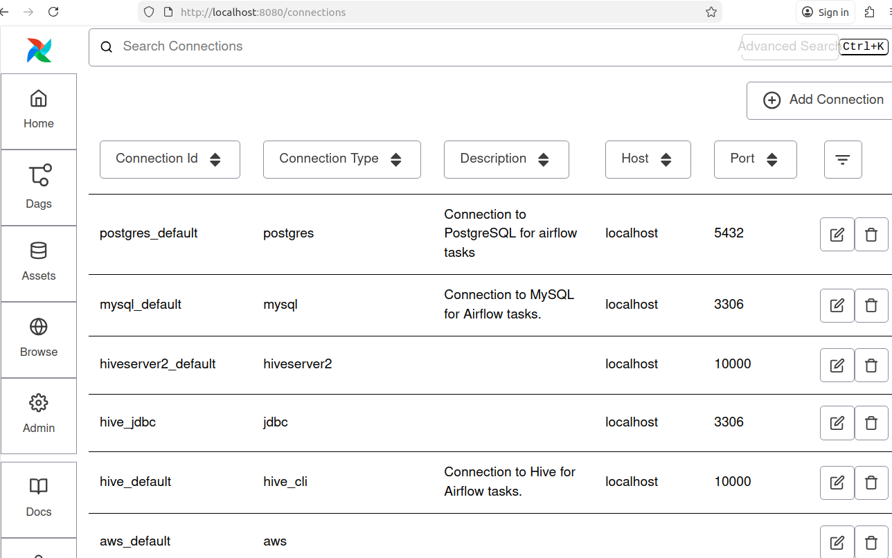Go to Assets in sidebar
The width and height of the screenshot is (892, 558).
coord(39,262)
